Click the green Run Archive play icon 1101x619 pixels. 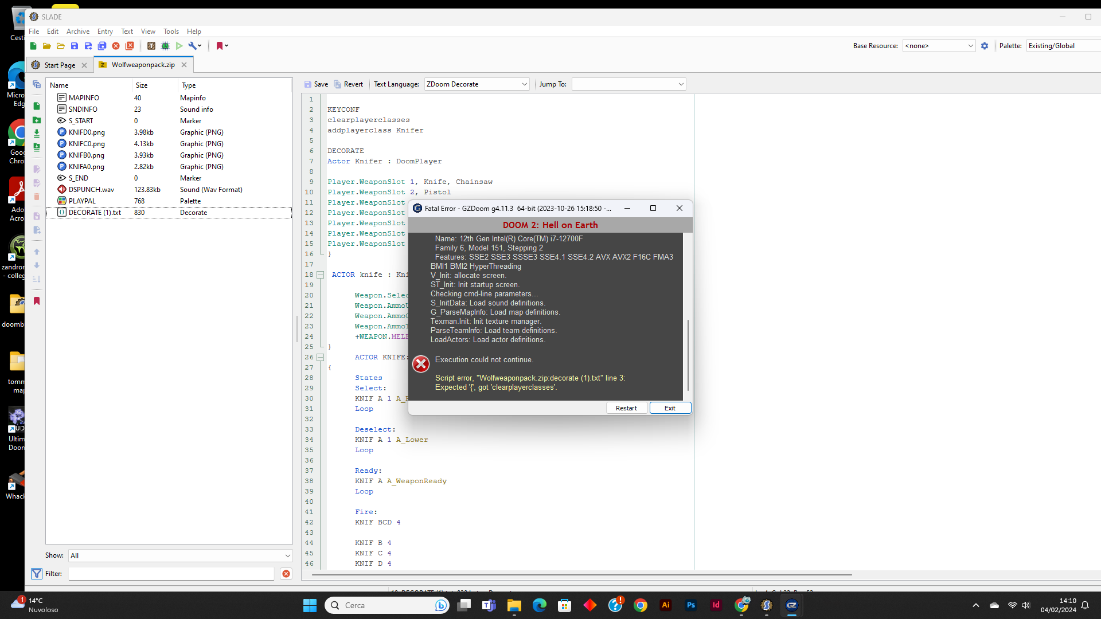coord(179,46)
